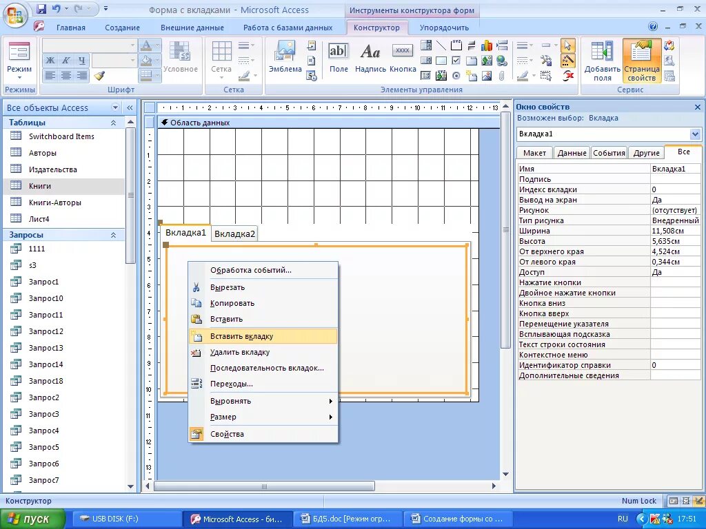Click the Undo arrow in quick access
The image size is (706, 529).
pos(56,8)
